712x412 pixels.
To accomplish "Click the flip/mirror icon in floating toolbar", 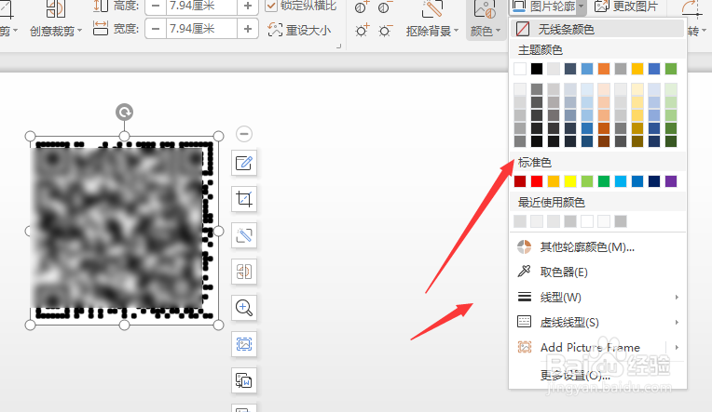I will tap(244, 272).
